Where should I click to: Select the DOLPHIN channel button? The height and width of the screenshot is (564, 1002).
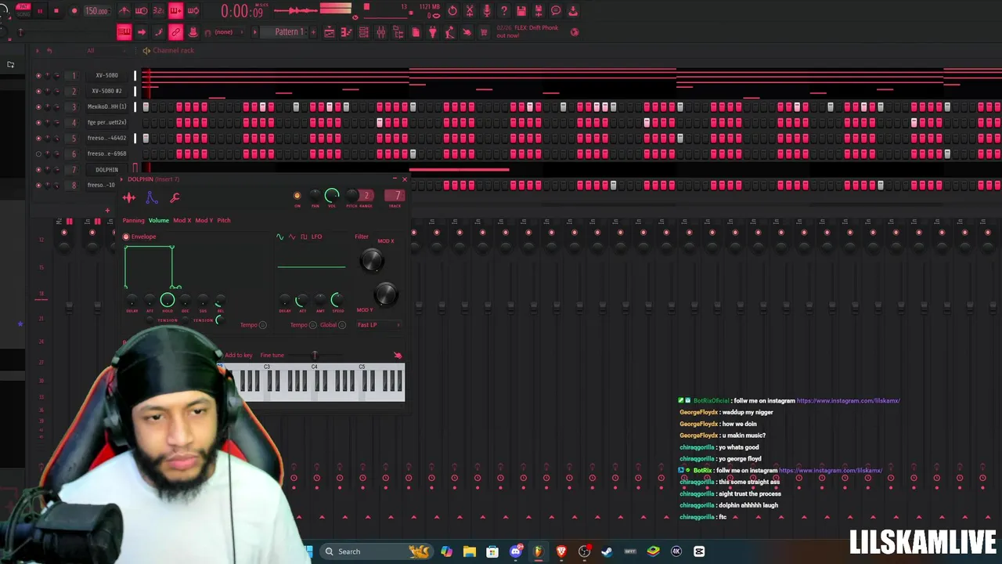pyautogui.click(x=106, y=169)
